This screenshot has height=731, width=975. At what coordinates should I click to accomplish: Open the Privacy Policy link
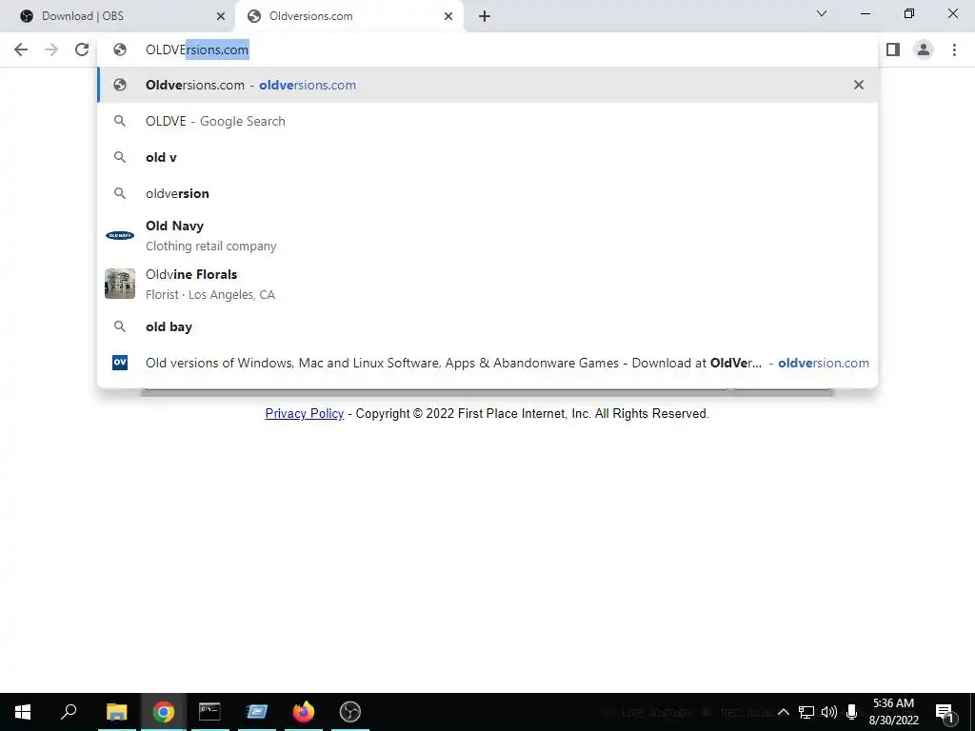[x=304, y=413]
